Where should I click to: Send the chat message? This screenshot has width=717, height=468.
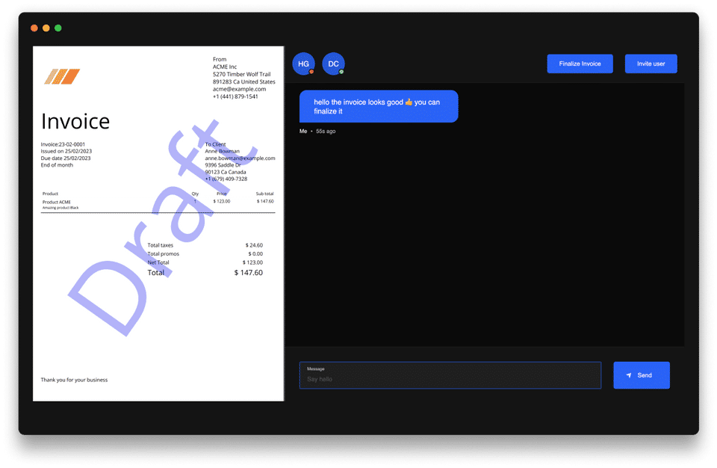tap(641, 375)
